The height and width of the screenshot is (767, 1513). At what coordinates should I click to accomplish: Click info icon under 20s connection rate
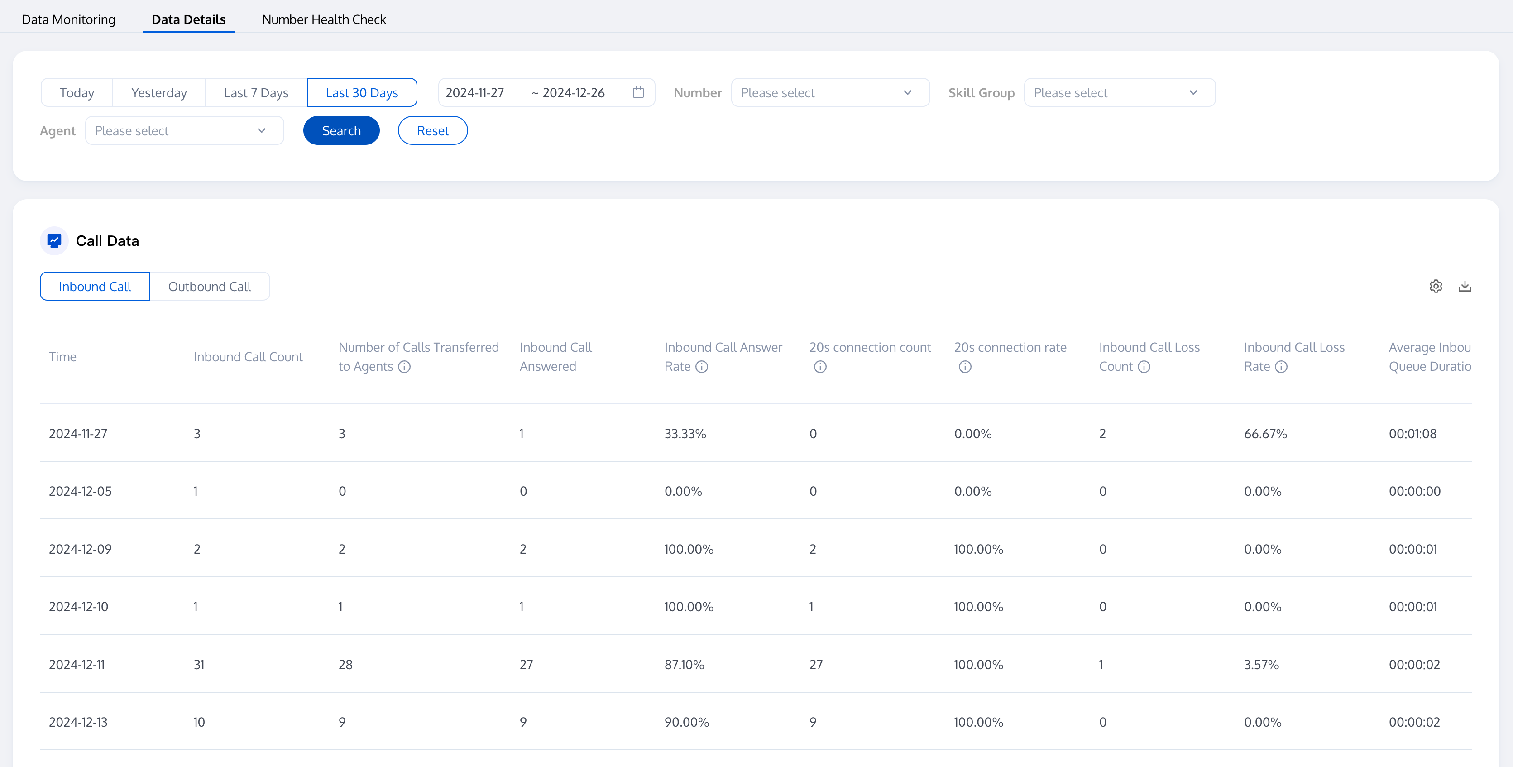point(964,366)
